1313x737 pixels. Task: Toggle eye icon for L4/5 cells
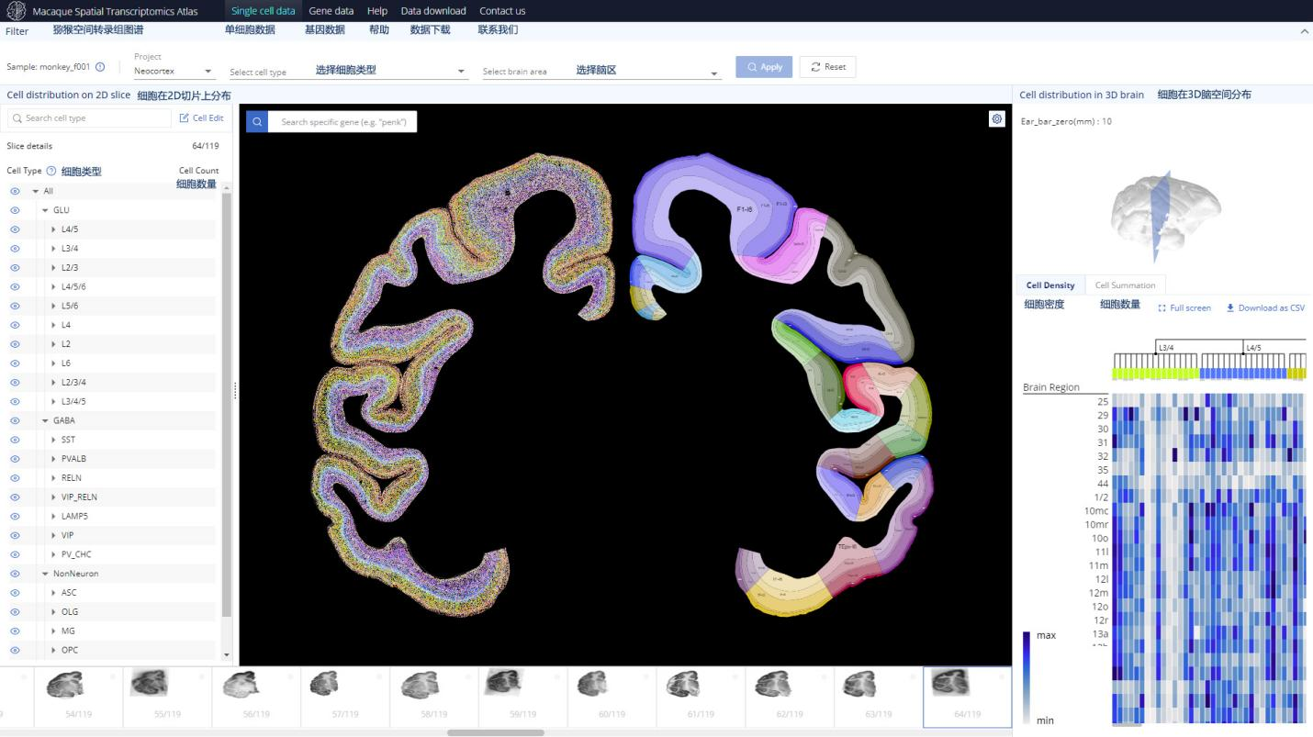(15, 229)
